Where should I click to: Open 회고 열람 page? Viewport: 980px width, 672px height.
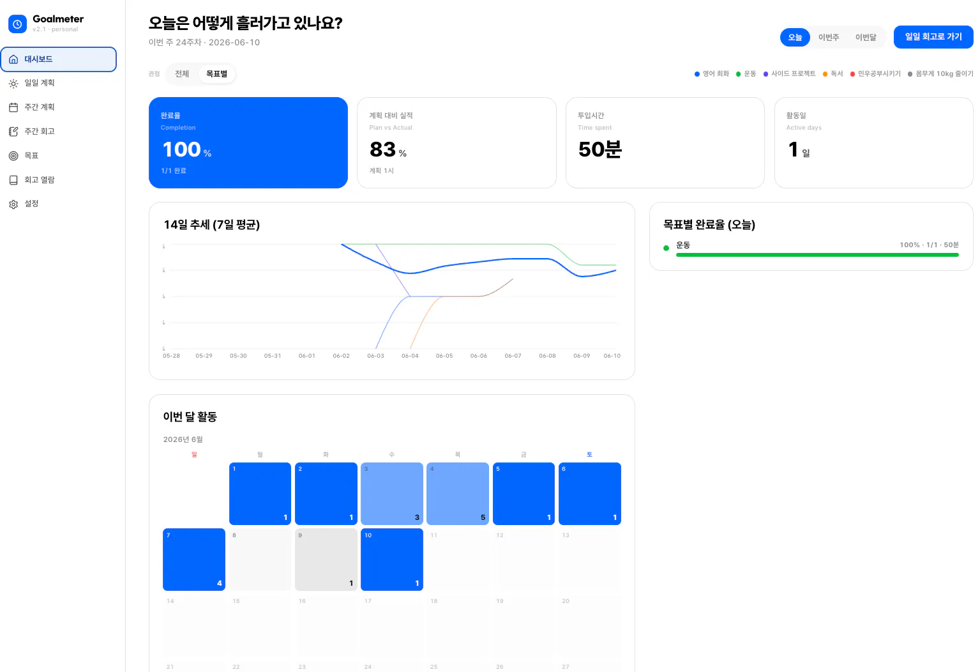pyautogui.click(x=59, y=180)
